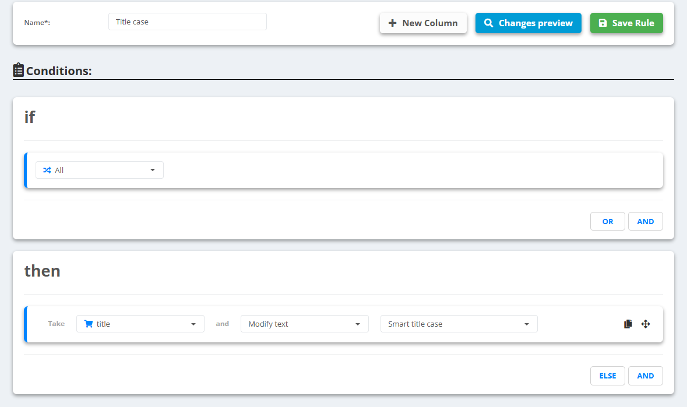The width and height of the screenshot is (687, 407).
Task: Add an ELSE branch
Action: [x=608, y=376]
